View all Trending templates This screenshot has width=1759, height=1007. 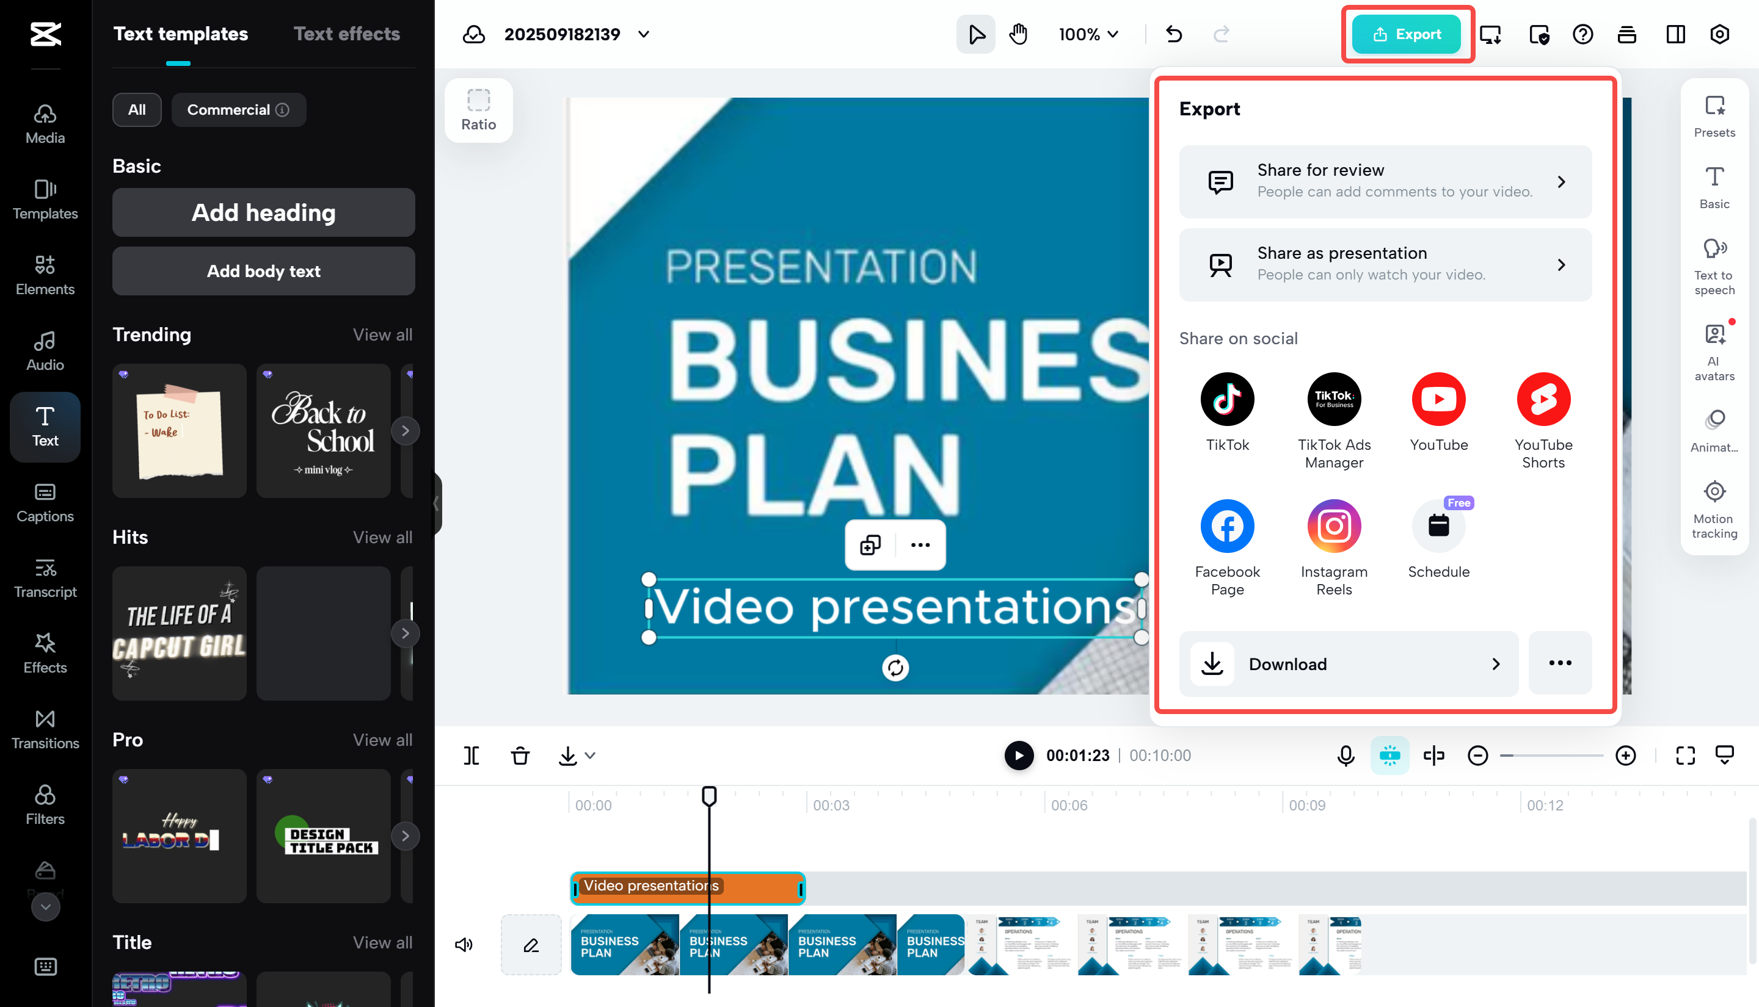382,334
